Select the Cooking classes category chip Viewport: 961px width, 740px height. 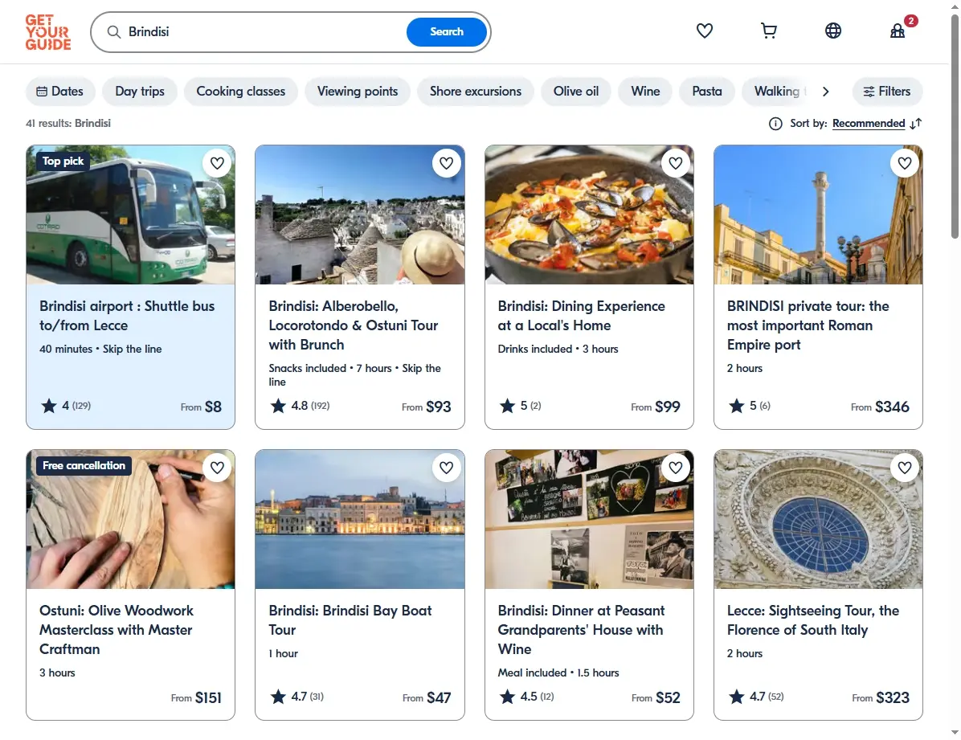point(241,92)
